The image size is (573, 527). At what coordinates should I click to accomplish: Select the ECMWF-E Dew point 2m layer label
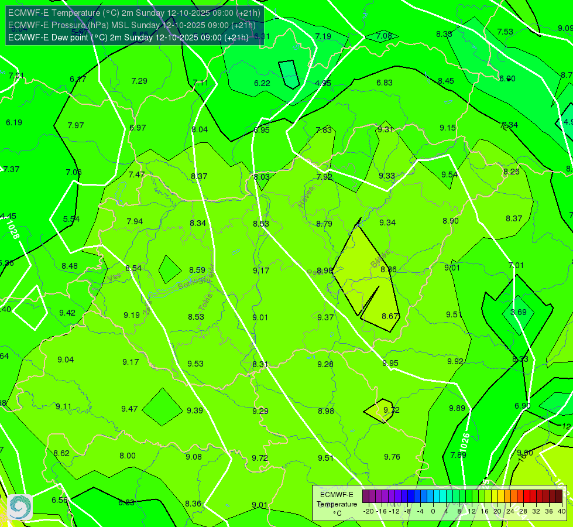pyautogui.click(x=128, y=37)
